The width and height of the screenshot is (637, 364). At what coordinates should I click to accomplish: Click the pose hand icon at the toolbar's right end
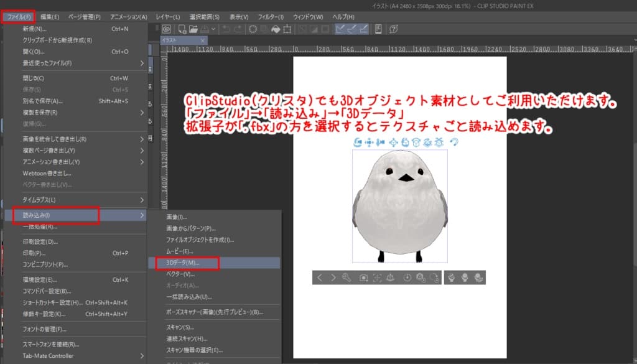click(477, 277)
